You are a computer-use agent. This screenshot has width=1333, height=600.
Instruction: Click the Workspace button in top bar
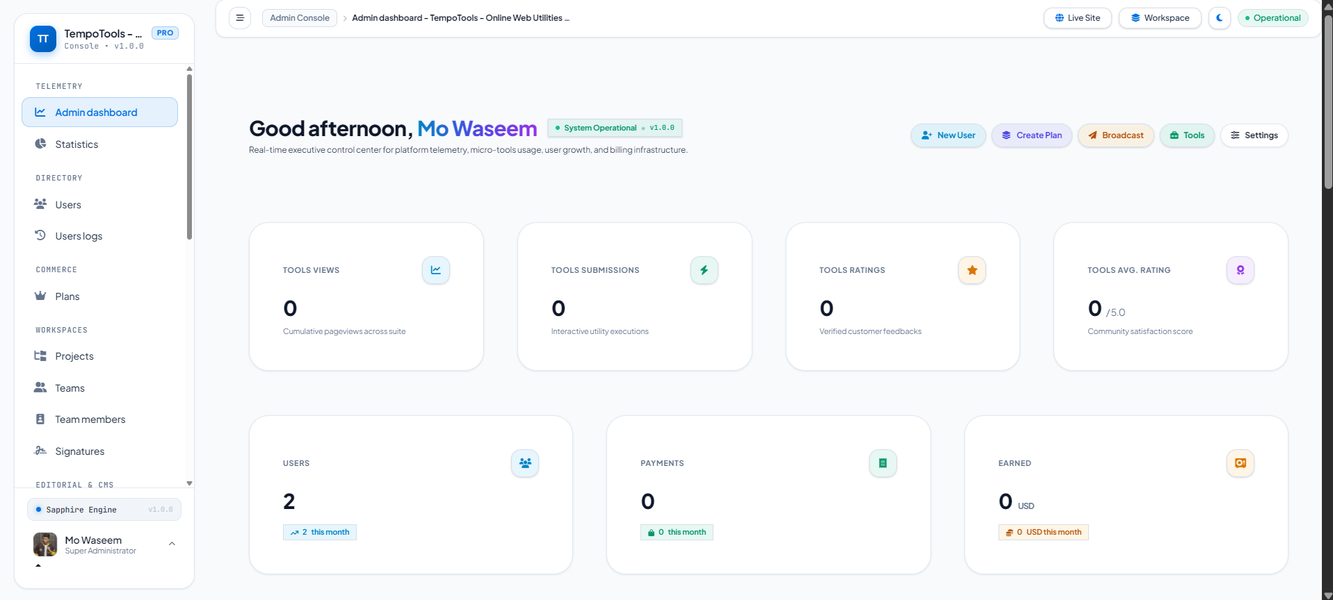(x=1160, y=18)
